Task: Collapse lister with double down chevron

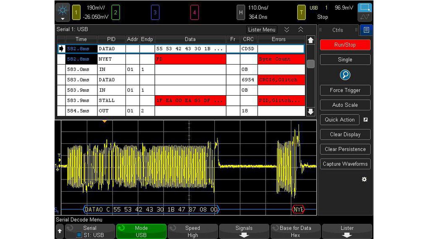Action: (x=287, y=29)
